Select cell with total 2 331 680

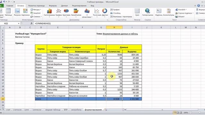pos(132,99)
